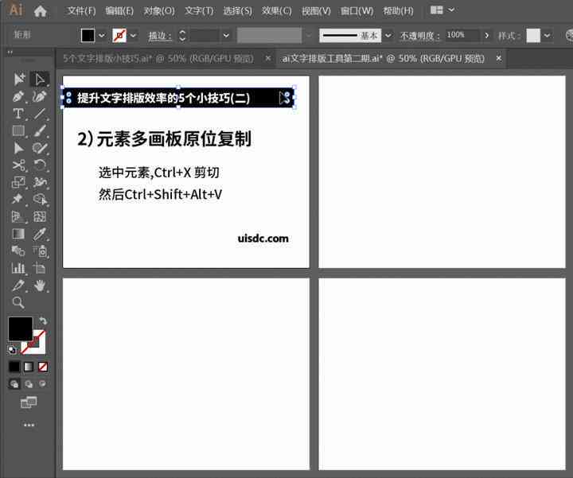The image size is (573, 478).
Task: Select the Type tool
Action: [x=18, y=114]
